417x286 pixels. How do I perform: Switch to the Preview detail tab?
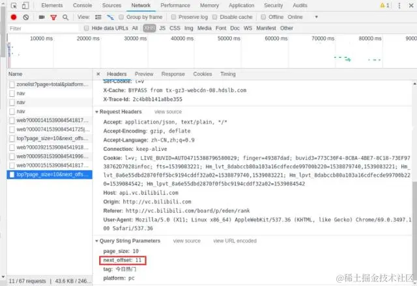tap(144, 74)
